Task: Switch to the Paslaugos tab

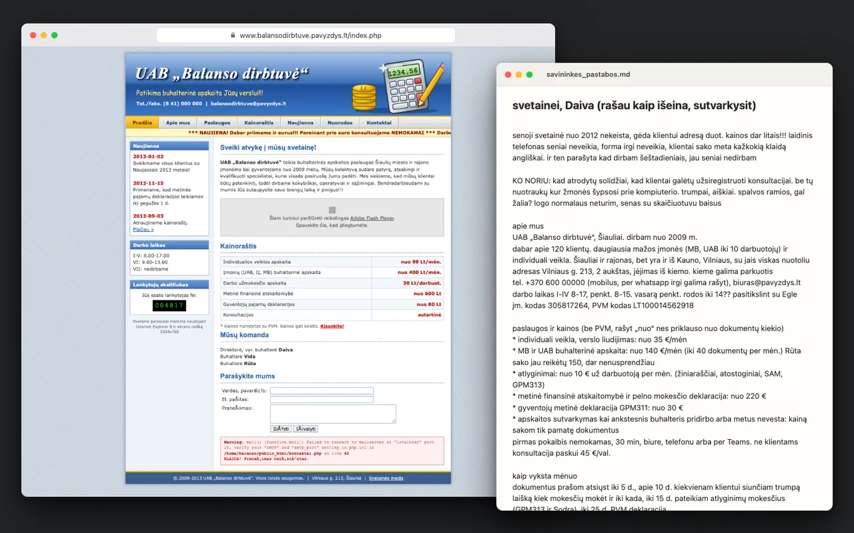Action: pyautogui.click(x=218, y=123)
